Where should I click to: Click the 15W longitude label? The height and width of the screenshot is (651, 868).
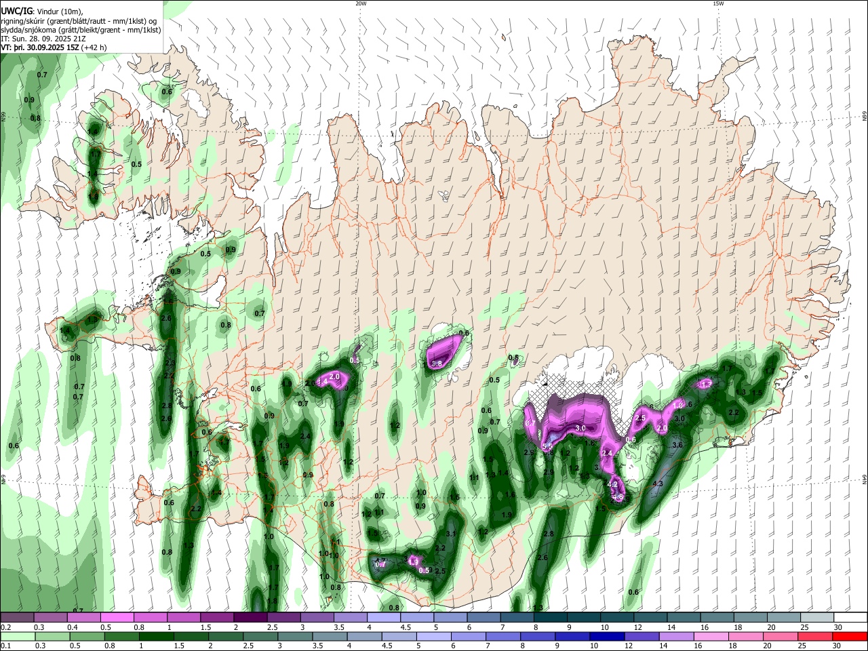click(718, 3)
